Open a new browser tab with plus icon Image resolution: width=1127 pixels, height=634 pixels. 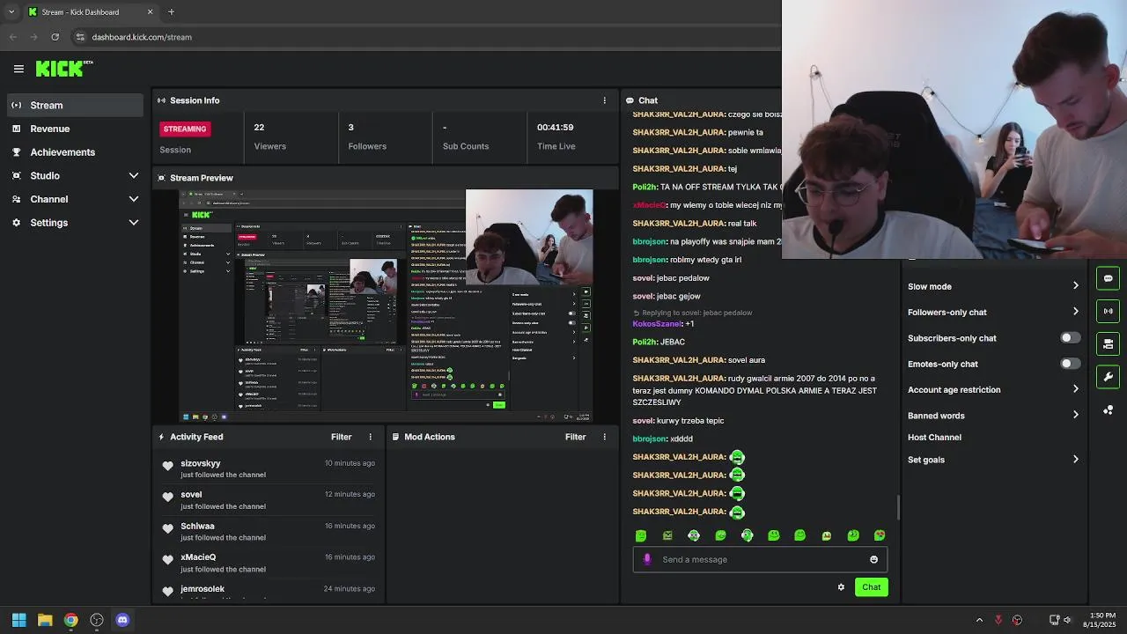click(x=171, y=12)
